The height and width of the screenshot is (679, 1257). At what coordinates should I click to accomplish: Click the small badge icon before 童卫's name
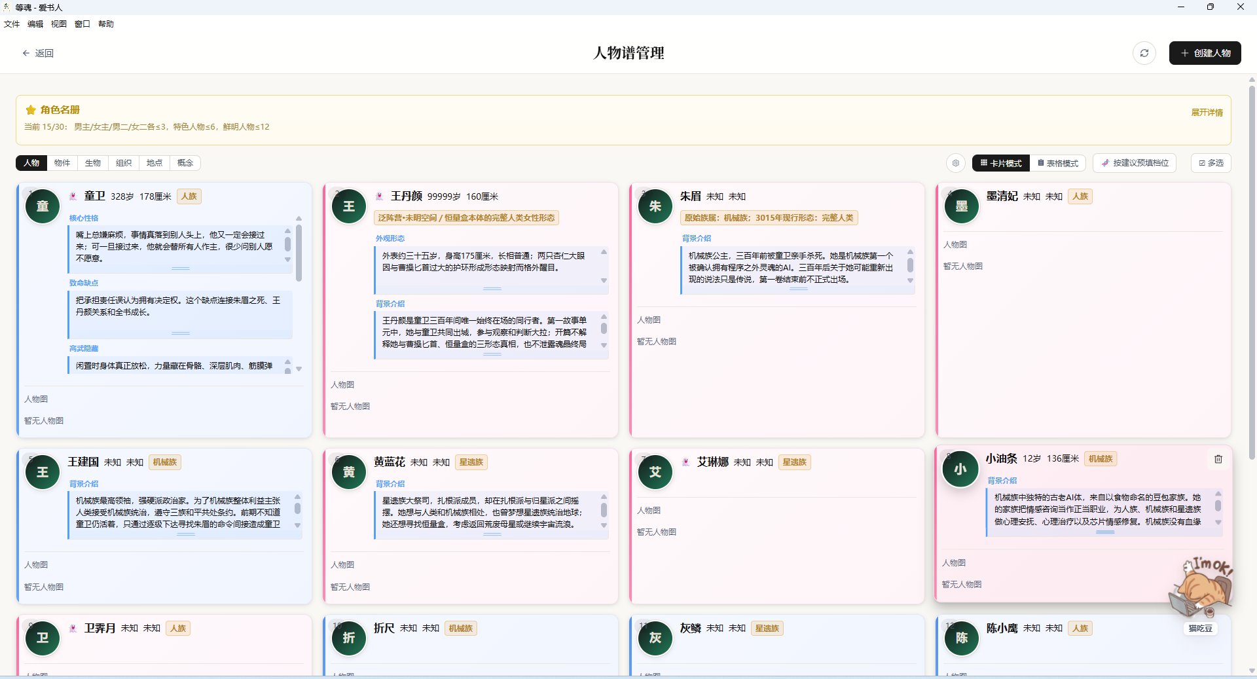coord(73,196)
